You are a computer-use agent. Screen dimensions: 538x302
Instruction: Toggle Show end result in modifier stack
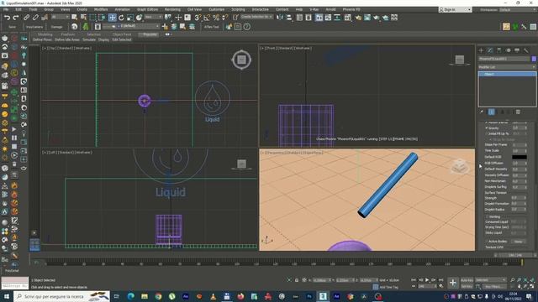pos(491,112)
